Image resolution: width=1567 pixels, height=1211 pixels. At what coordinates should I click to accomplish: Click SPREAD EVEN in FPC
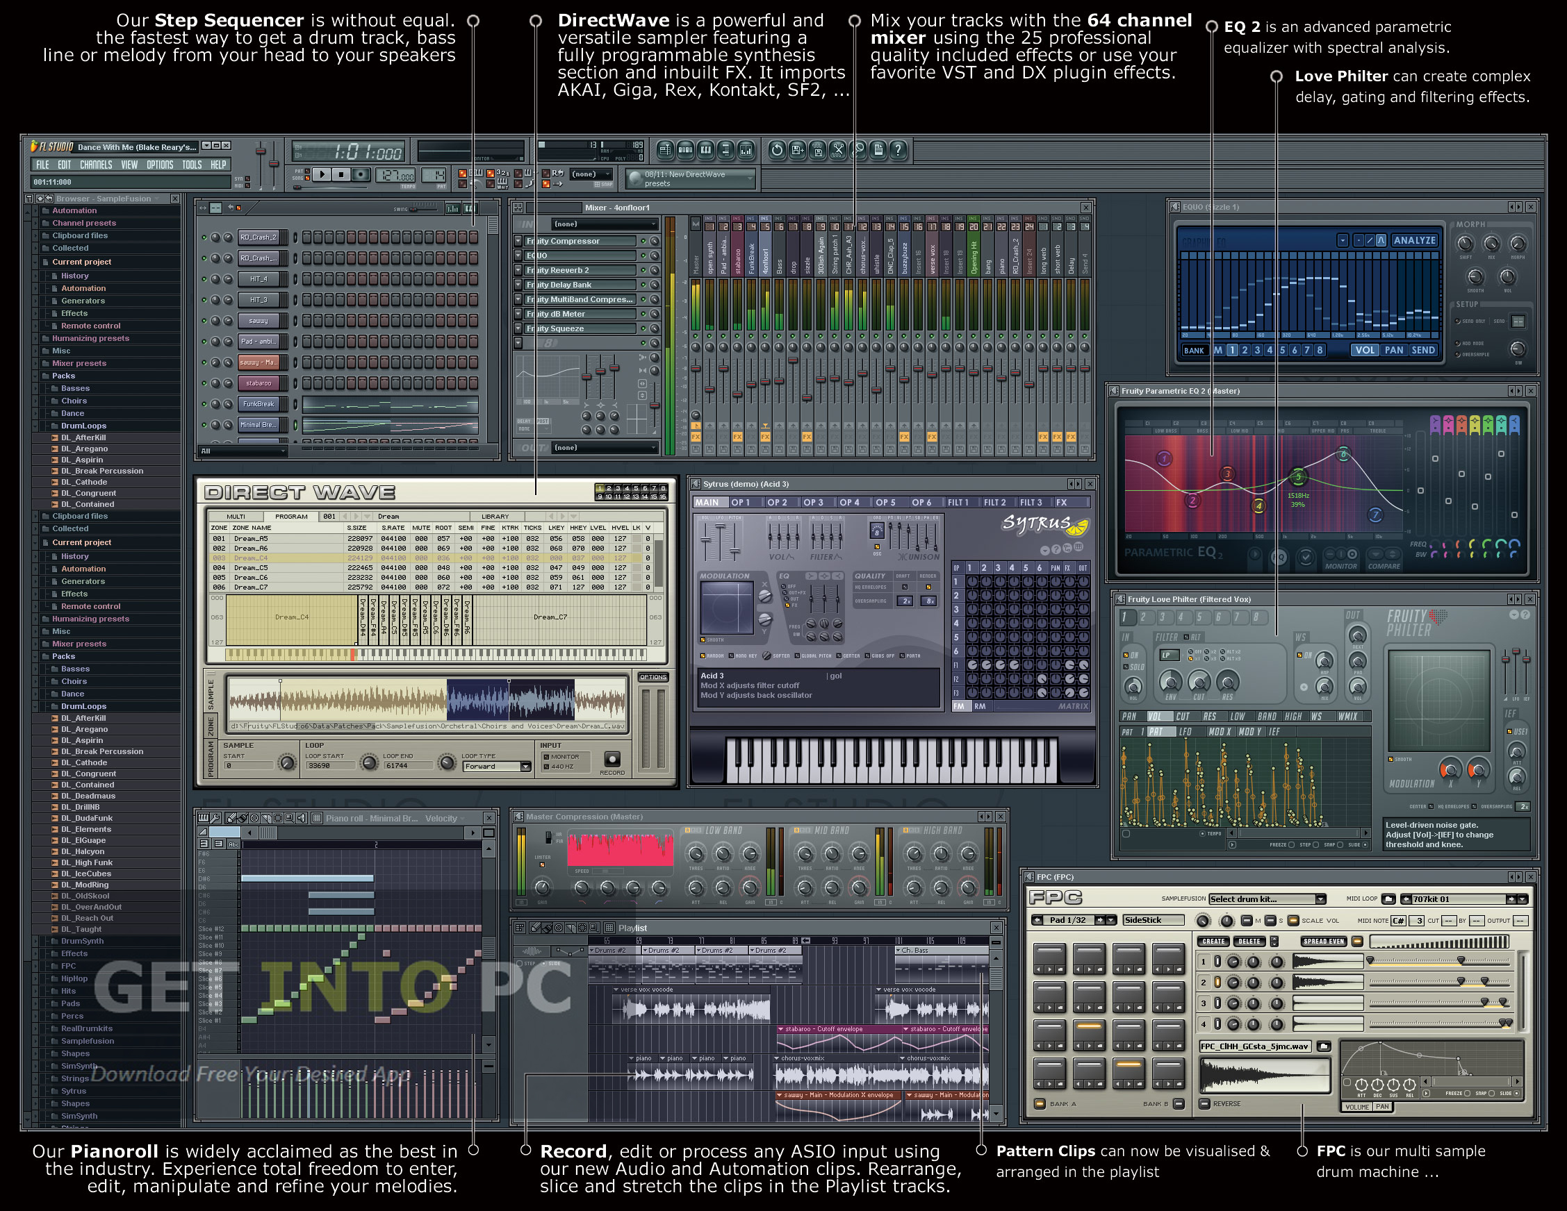(1324, 941)
